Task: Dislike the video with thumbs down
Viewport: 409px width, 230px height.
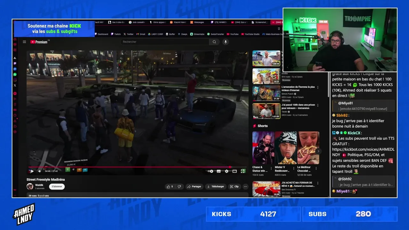Action: pos(179,187)
